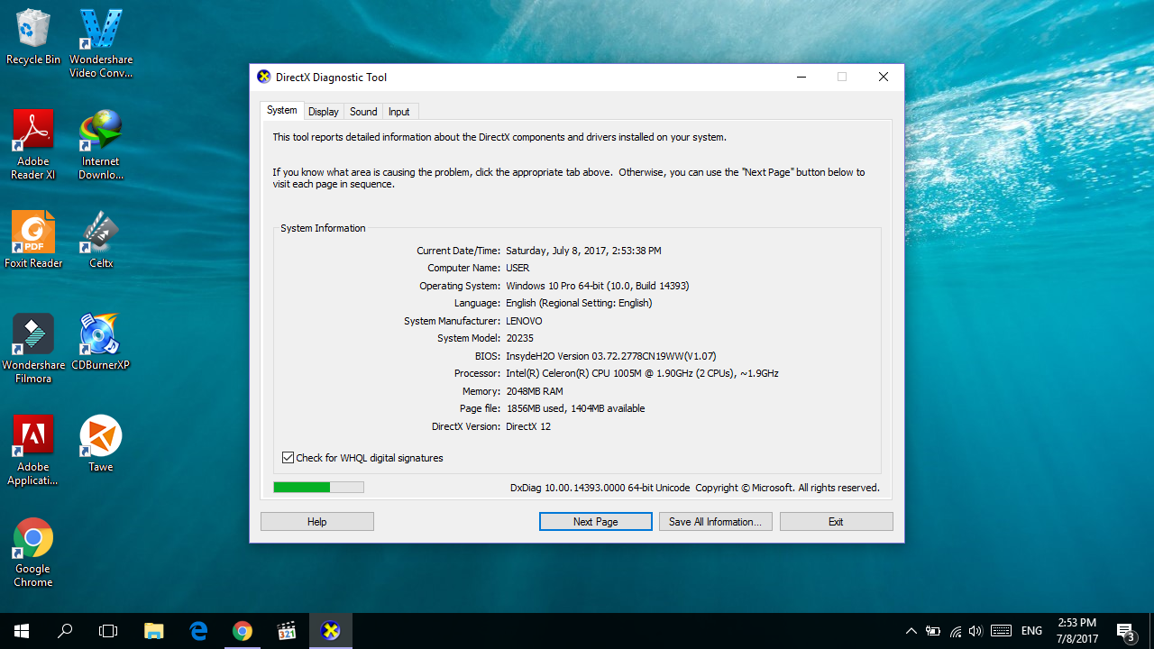The image size is (1154, 649).
Task: Open the Windows Start menu
Action: coord(22,631)
